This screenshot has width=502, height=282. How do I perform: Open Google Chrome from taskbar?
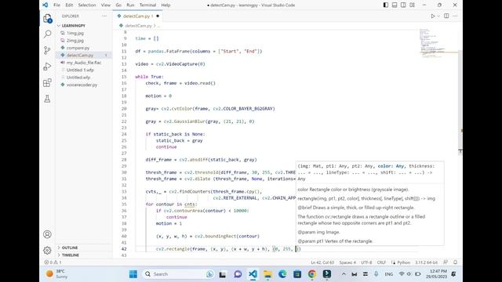312,274
